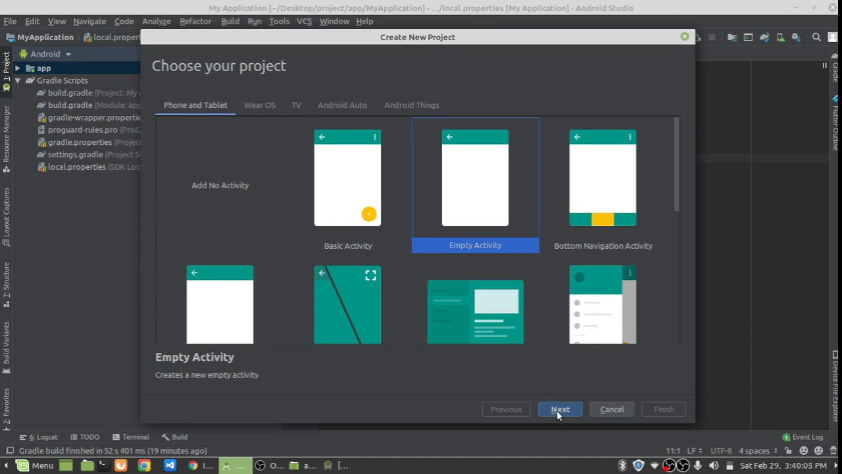Open the VCS menu
The height and width of the screenshot is (474, 842).
(x=304, y=21)
